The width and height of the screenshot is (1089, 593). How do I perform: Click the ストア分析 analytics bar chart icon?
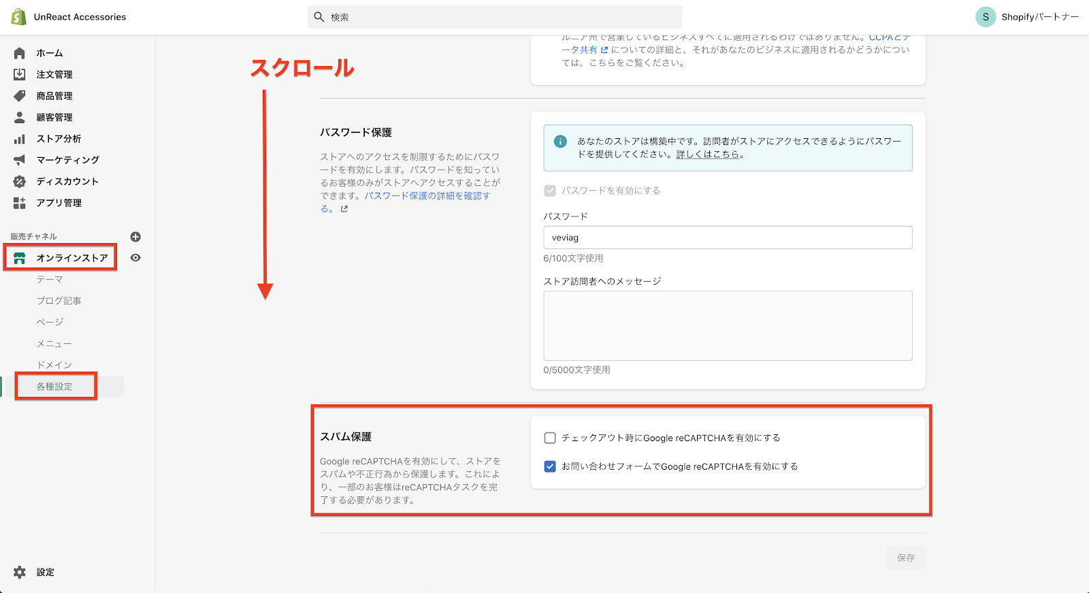20,139
